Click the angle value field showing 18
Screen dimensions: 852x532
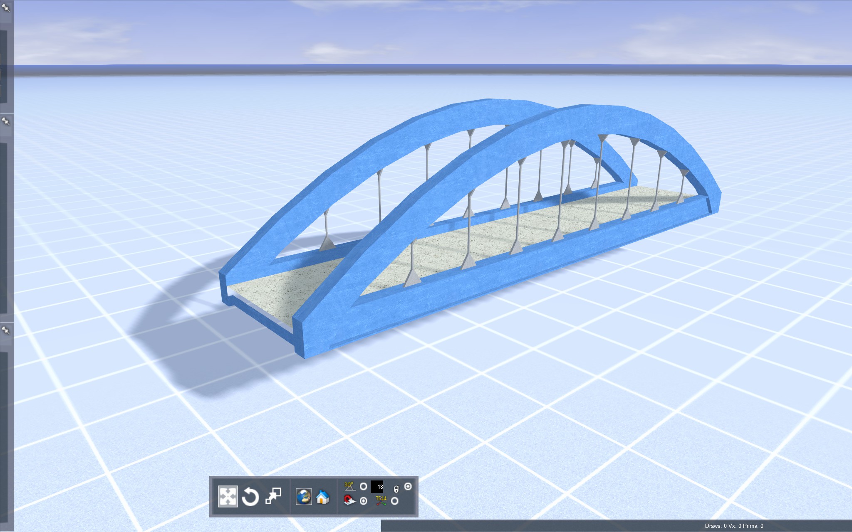coord(377,487)
